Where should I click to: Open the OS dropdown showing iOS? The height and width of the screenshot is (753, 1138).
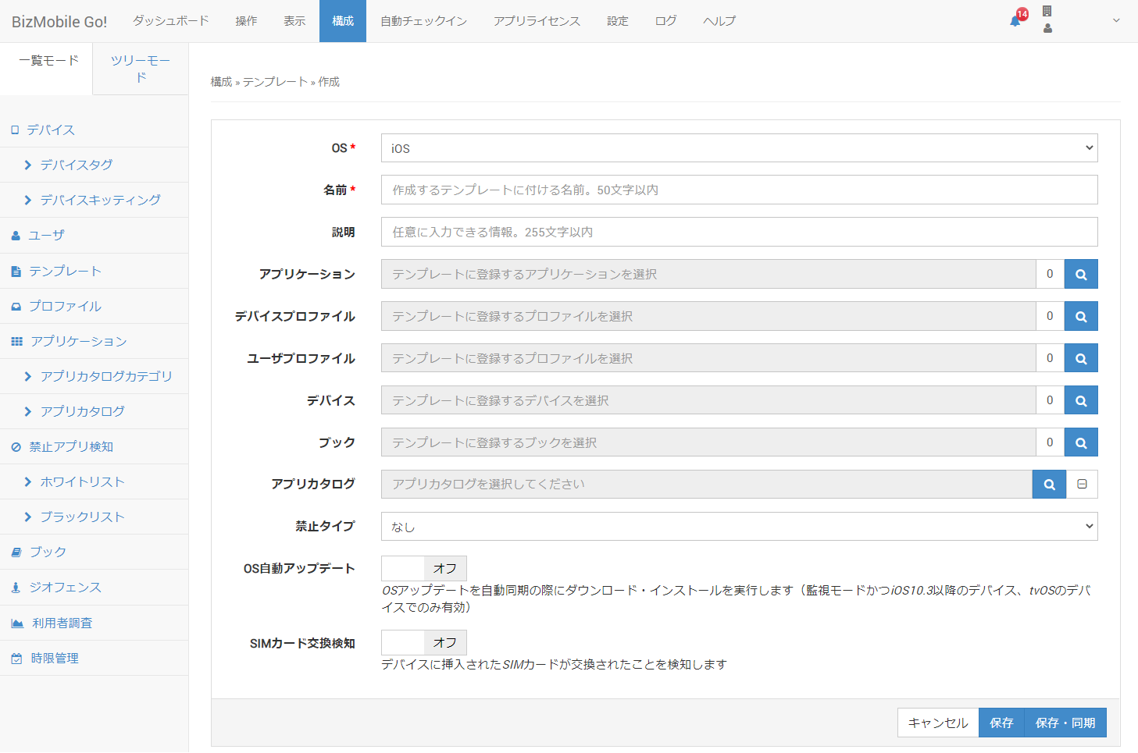click(739, 148)
